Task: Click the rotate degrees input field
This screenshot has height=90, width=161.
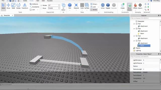Action: (53, 5)
